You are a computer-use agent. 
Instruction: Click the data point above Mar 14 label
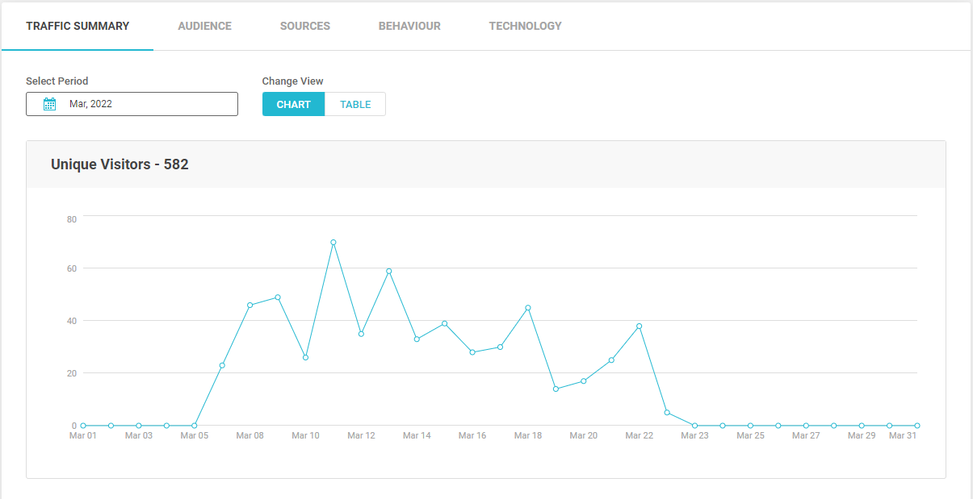click(417, 339)
